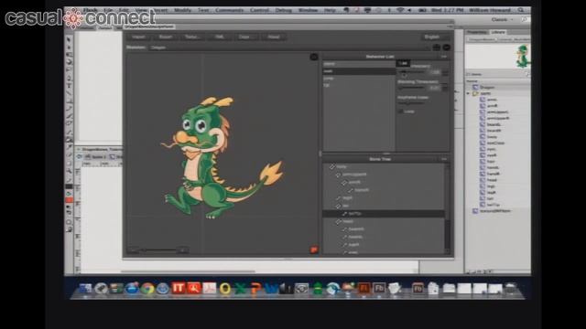Open Spotlight search in the menu bar
Image resolution: width=586 pixels, height=329 pixels.
click(x=521, y=10)
